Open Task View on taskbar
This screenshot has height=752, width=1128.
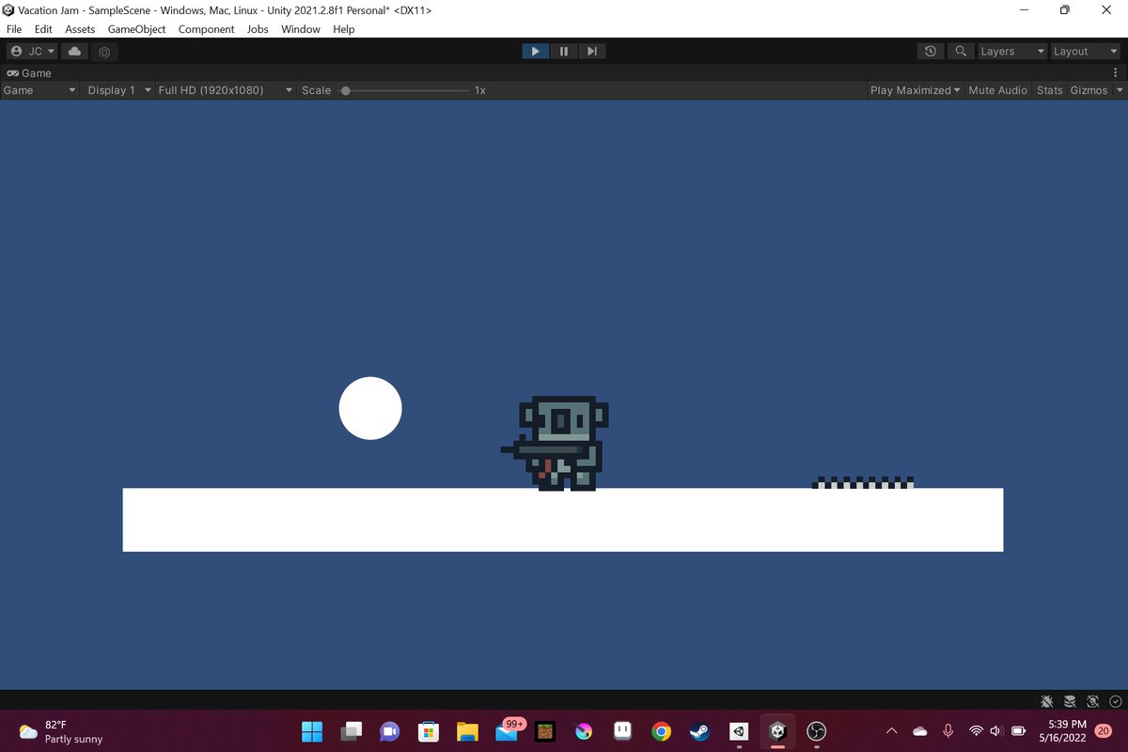coord(351,731)
